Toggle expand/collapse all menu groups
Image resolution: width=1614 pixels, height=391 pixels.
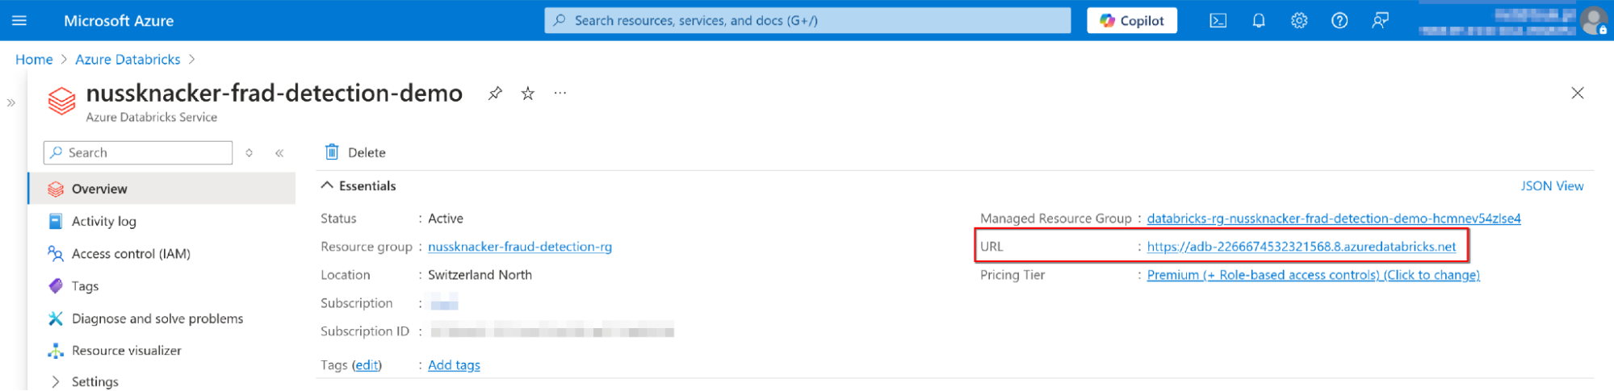(x=249, y=152)
